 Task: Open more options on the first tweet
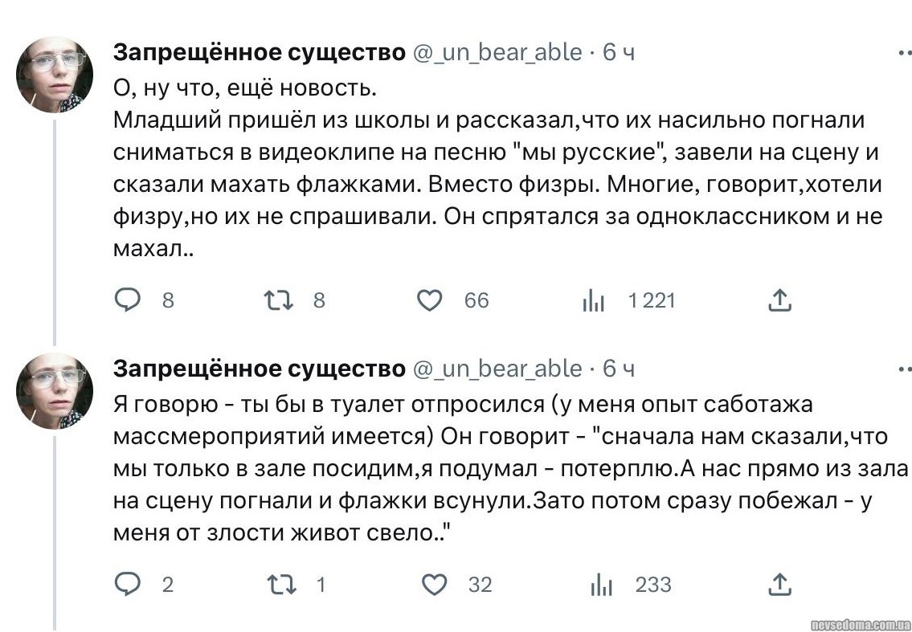coord(904,52)
